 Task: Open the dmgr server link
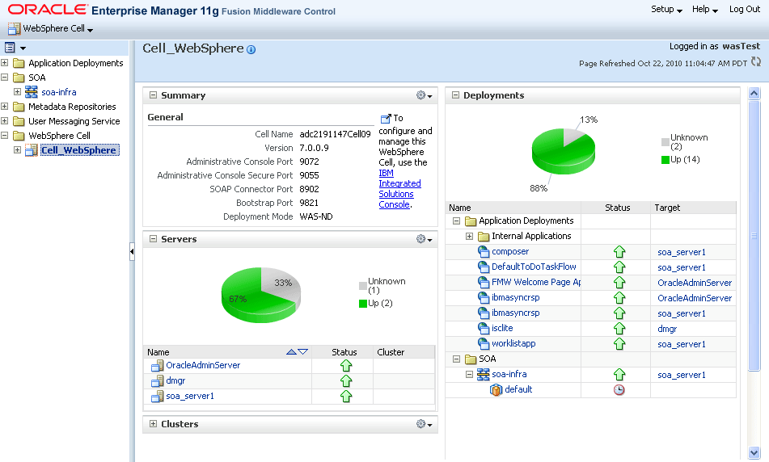point(175,380)
